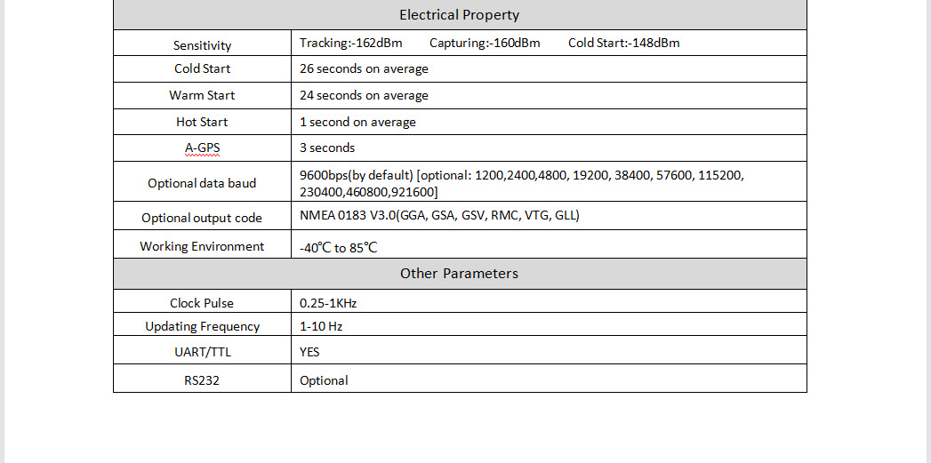The height and width of the screenshot is (463, 931).
Task: Click the 24 seconds on average cell
Action: [x=364, y=95]
